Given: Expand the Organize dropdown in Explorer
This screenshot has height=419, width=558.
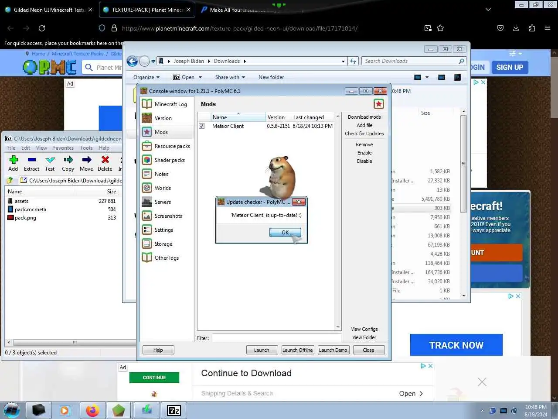Looking at the screenshot, I should tap(146, 77).
